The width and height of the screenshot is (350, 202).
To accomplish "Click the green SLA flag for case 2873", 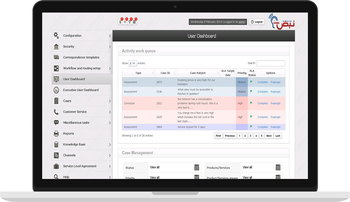I will [251, 81].
